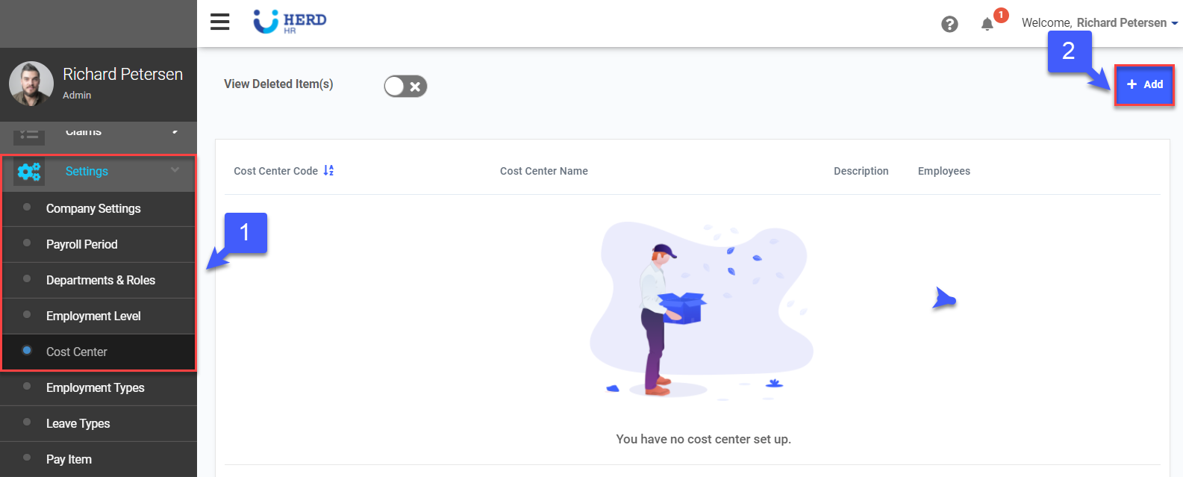
Task: Click Richard Petersen's profile avatar
Action: pyautogui.click(x=31, y=84)
